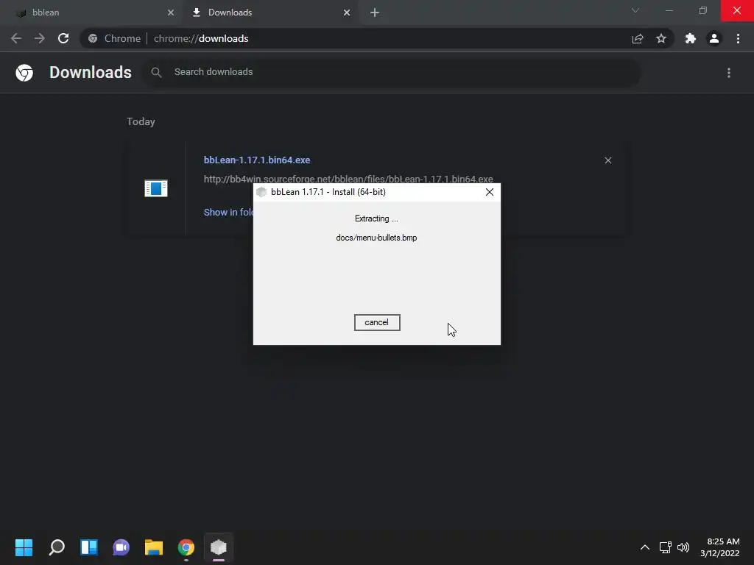This screenshot has width=754, height=565.
Task: Click the bbLean installer taskbar icon
Action: tap(218, 547)
